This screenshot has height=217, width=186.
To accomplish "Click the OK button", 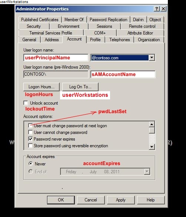I will [61, 200].
